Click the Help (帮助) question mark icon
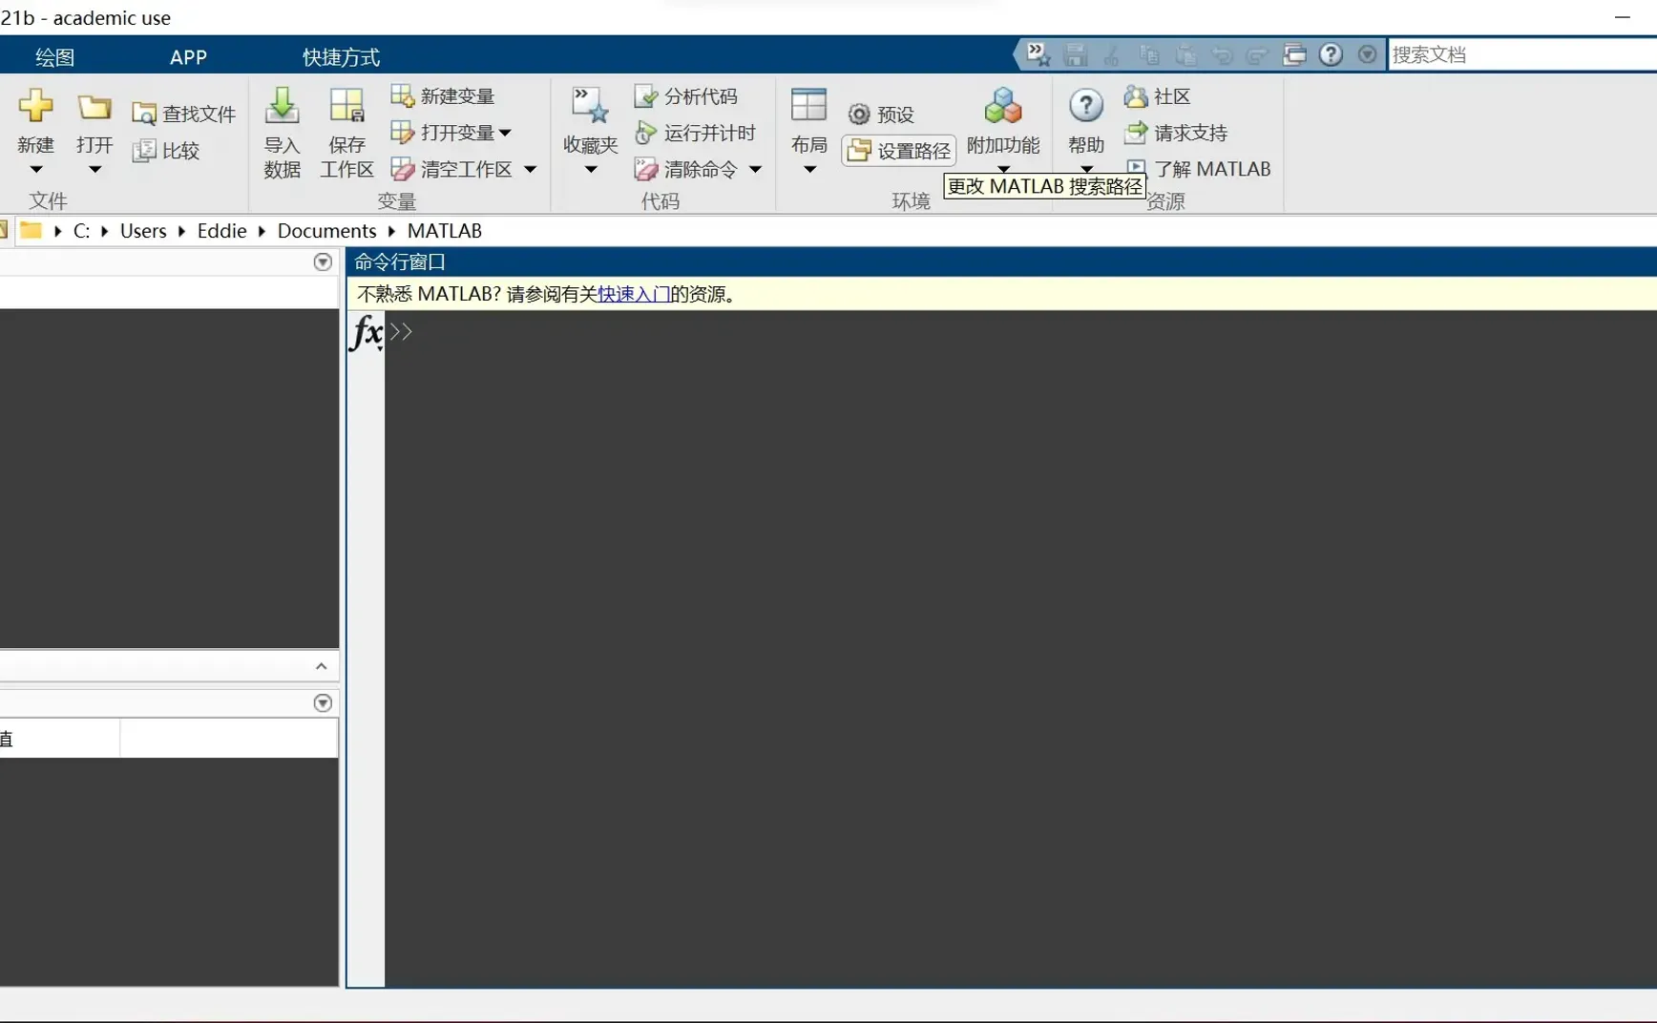The width and height of the screenshot is (1657, 1023). (x=1086, y=105)
